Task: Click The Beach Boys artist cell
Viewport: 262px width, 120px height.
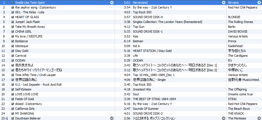Action: tap(239, 109)
